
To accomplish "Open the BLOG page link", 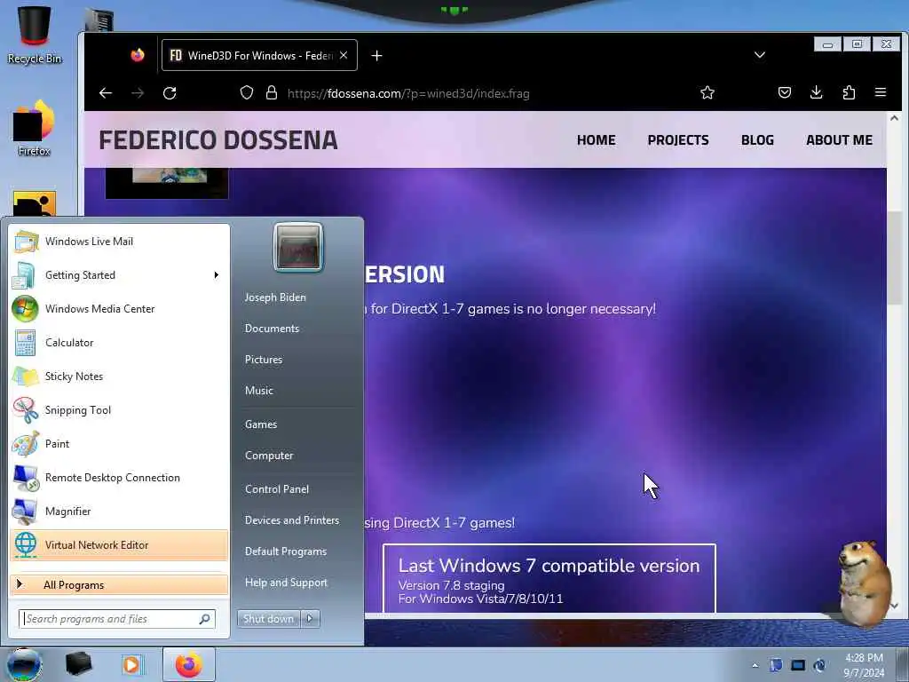I will coord(757,140).
